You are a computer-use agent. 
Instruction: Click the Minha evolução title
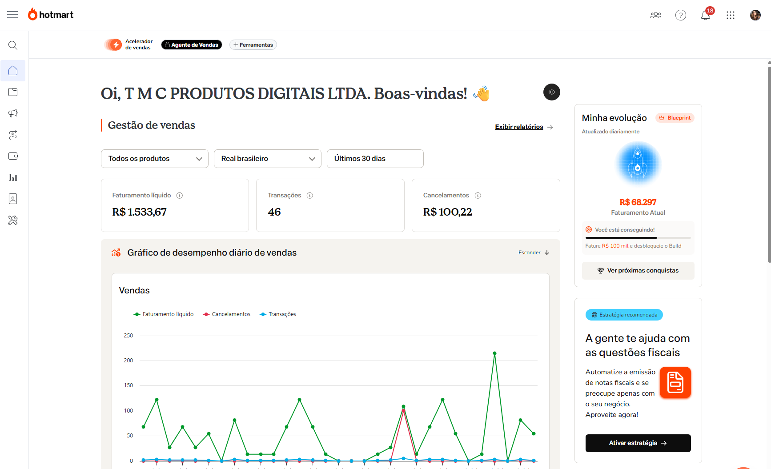(x=614, y=118)
